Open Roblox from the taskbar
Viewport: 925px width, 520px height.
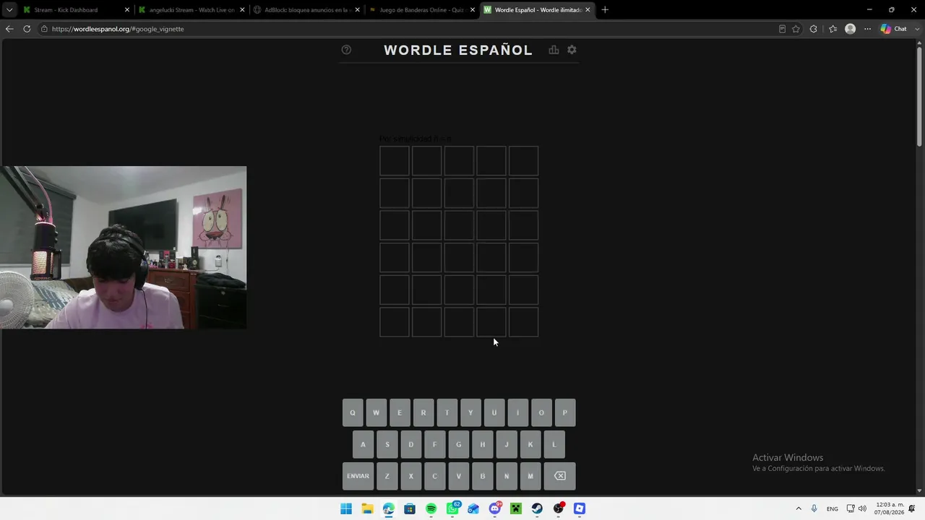(580, 508)
